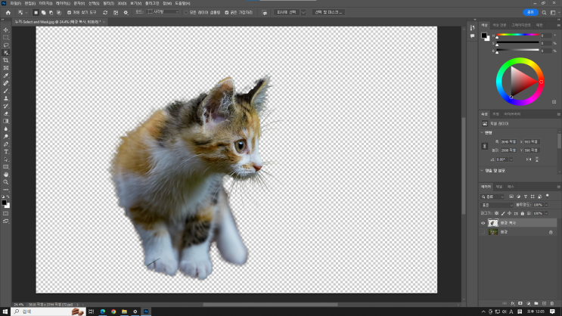Toggle the object finder checkbox in options bar
Screen dimensions: 562x316
point(70,13)
